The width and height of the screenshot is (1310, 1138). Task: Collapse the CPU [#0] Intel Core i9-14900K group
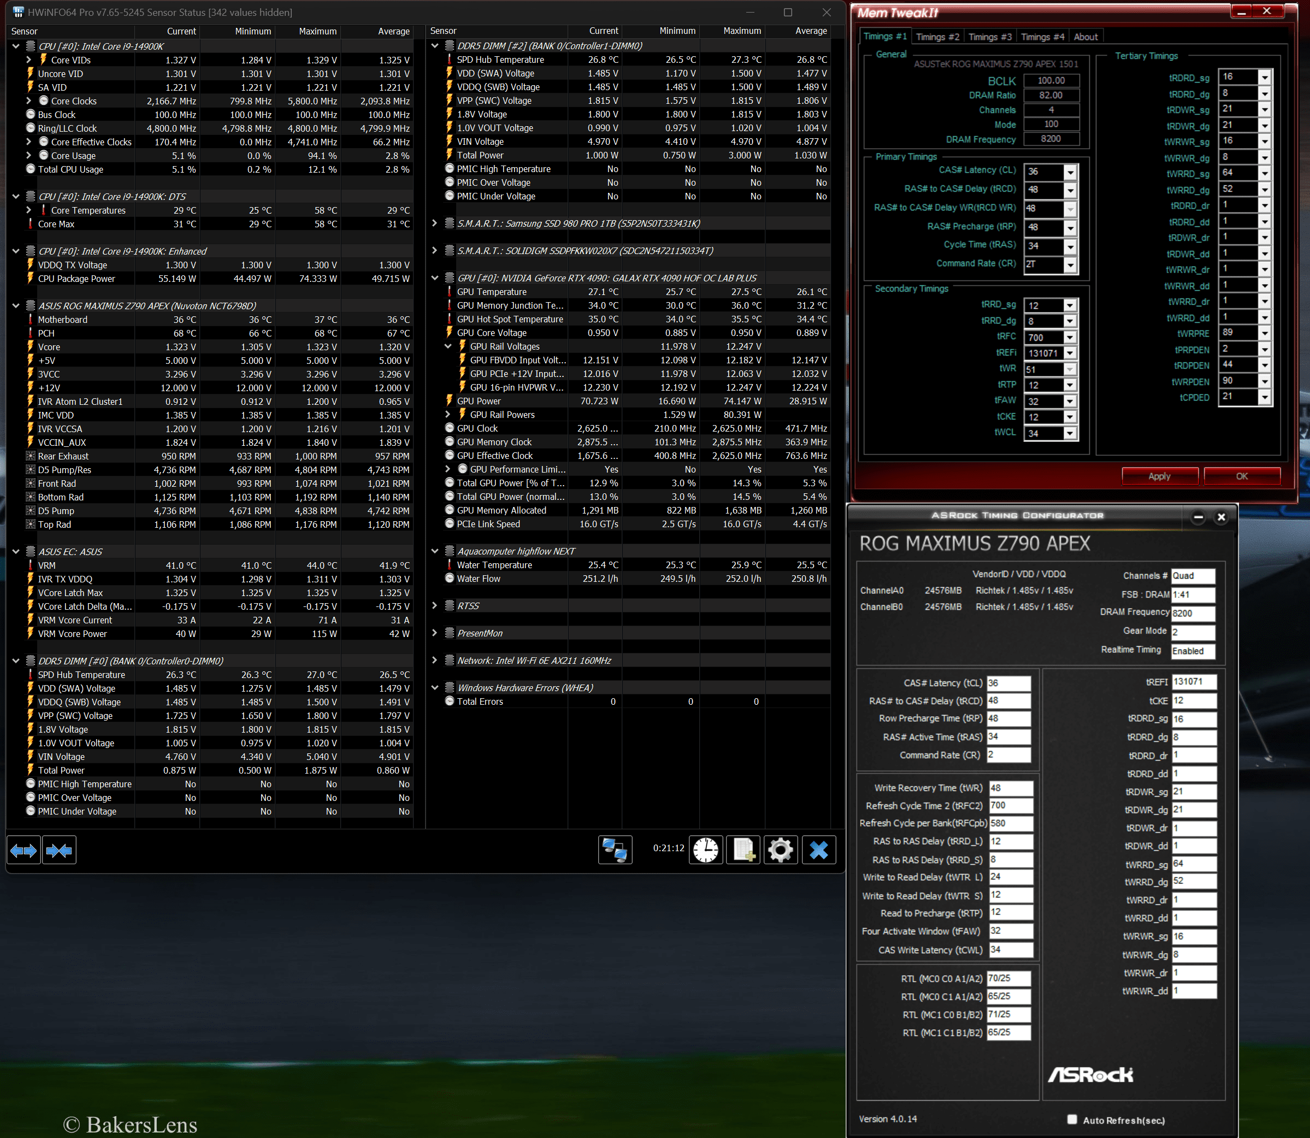click(16, 46)
